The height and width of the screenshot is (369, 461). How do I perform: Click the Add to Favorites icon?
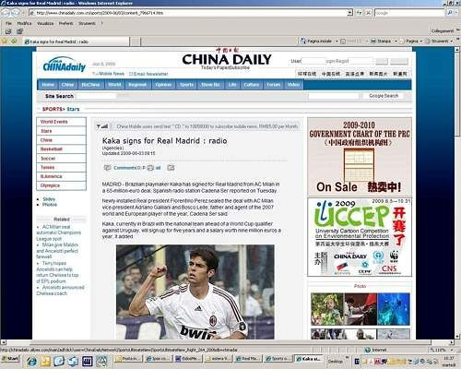pos(14,41)
